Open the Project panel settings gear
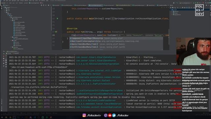The height and width of the screenshot is (119, 211). (x=48, y=5)
